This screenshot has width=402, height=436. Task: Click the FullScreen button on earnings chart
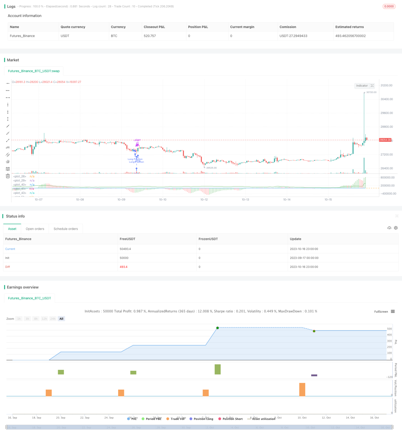pos(381,312)
